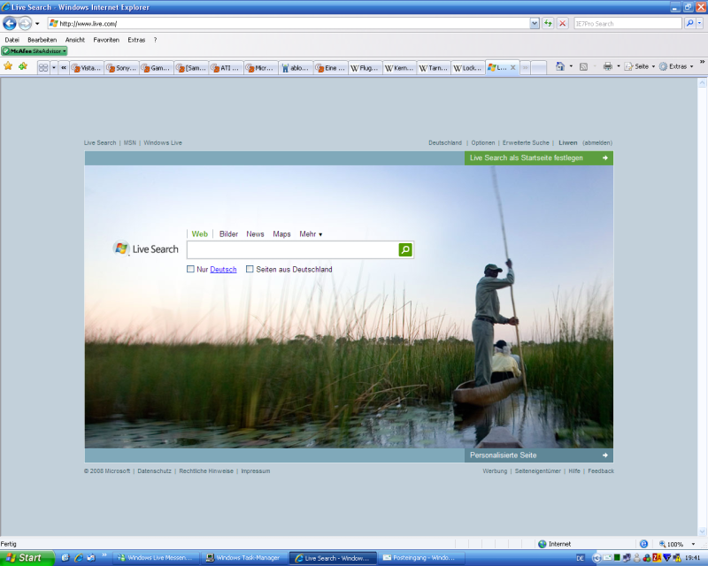Click the RSS feeds icon

click(x=583, y=66)
